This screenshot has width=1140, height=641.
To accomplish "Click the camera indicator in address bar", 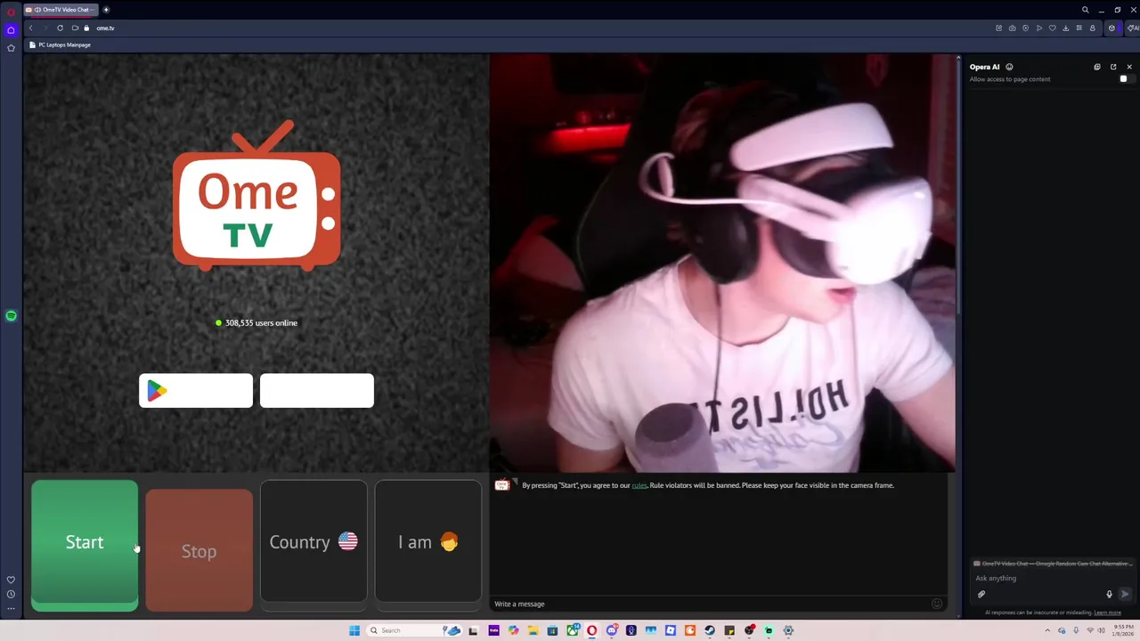I will (x=76, y=28).
